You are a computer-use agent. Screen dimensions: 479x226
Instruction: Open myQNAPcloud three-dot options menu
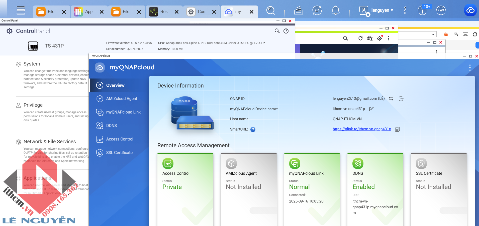(470, 67)
